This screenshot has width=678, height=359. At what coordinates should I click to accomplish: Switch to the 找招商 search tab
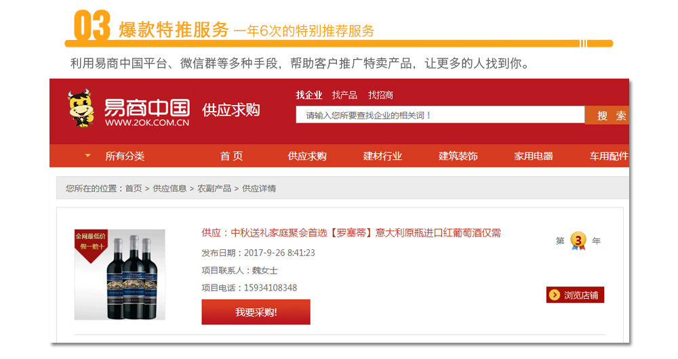point(380,95)
